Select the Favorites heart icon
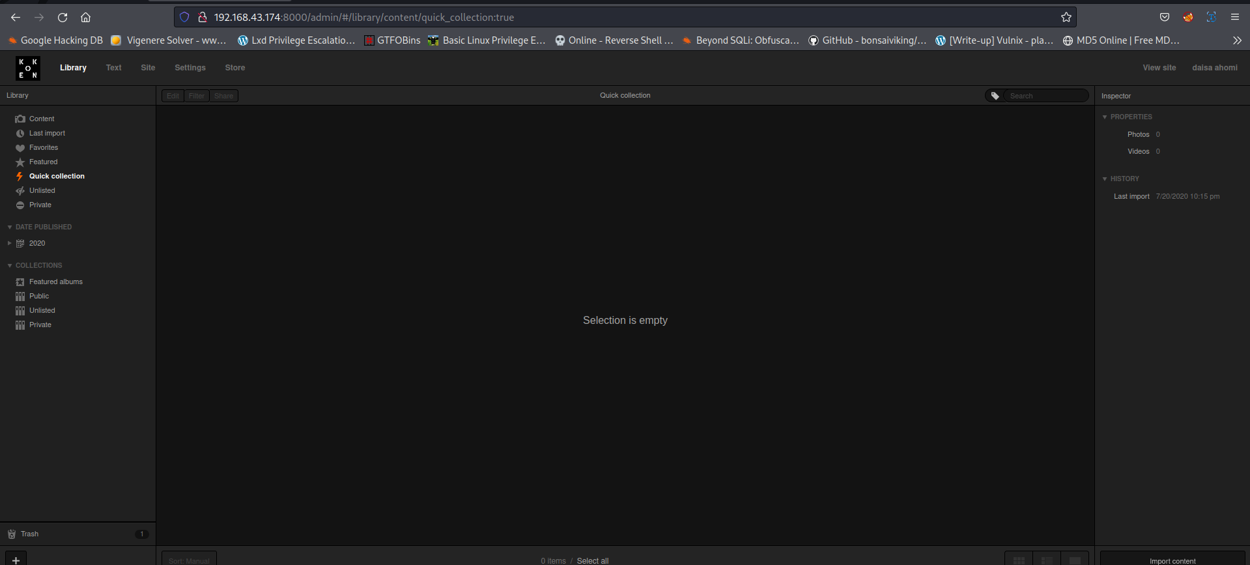 pos(20,148)
